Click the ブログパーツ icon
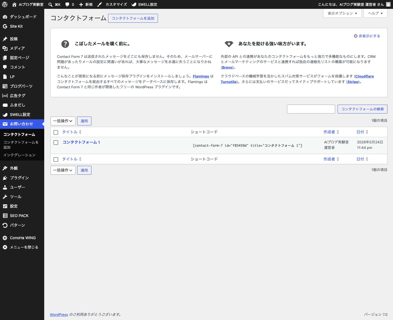This screenshot has height=320, width=393. pyautogui.click(x=5, y=86)
